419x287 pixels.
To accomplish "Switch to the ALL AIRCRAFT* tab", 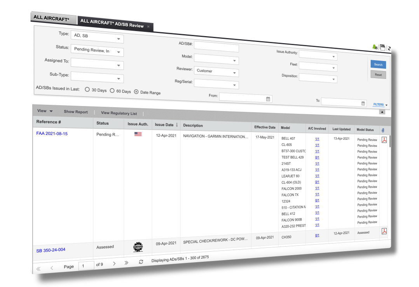I will click(x=52, y=17).
